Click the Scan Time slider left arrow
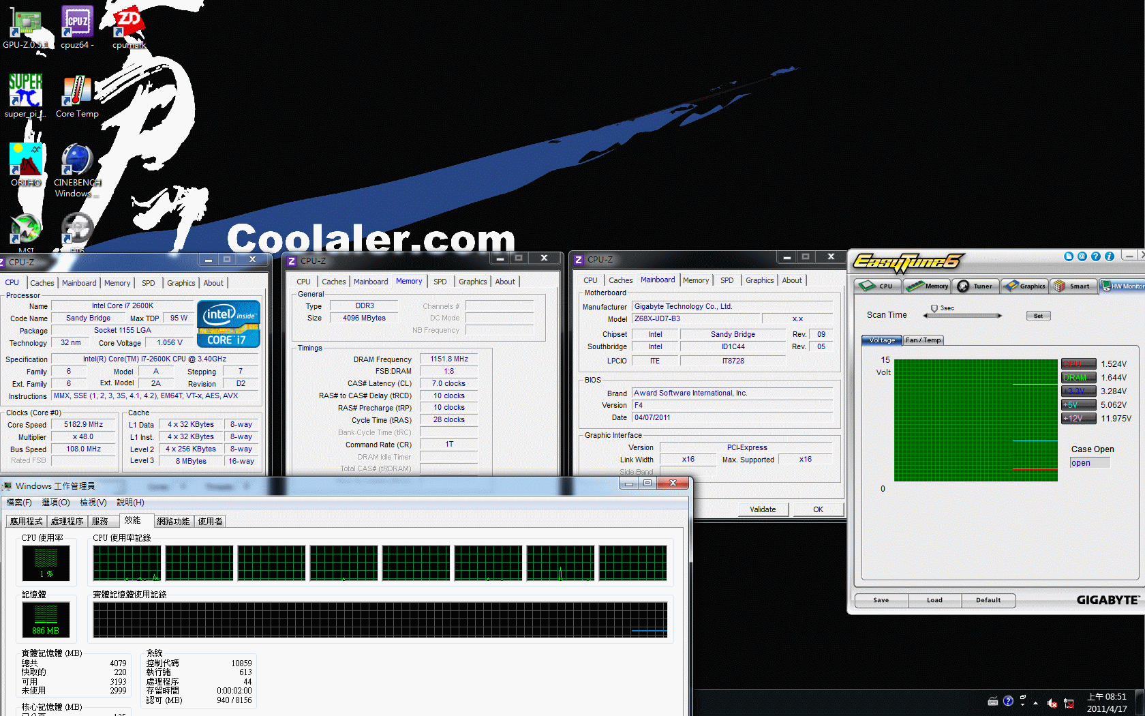The width and height of the screenshot is (1145, 716). [x=925, y=316]
